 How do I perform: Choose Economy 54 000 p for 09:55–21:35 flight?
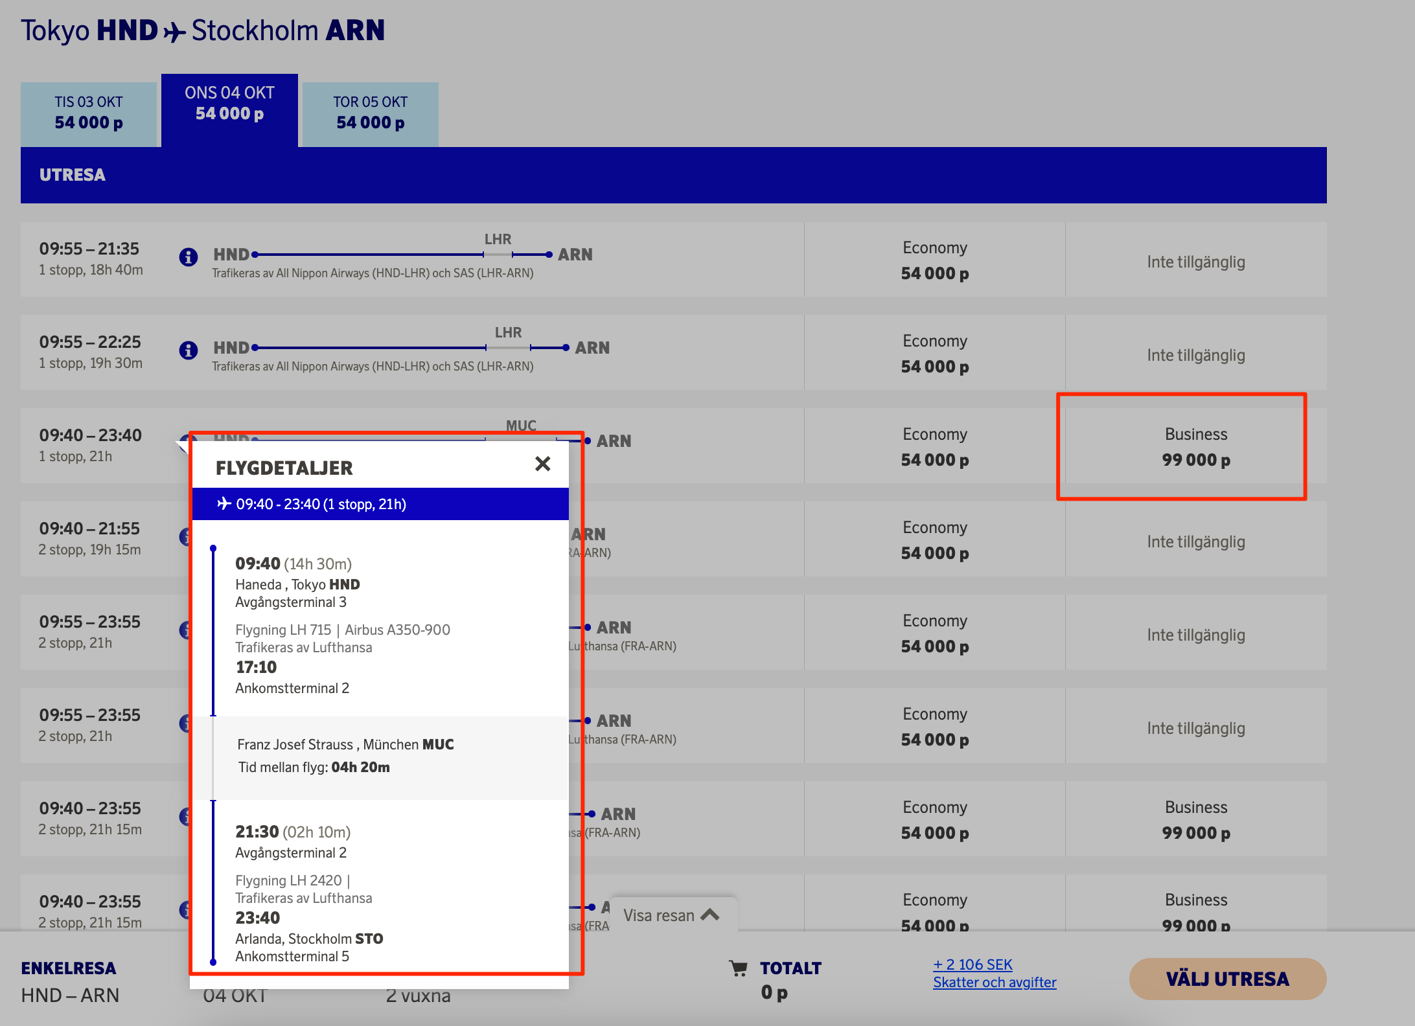(x=934, y=260)
